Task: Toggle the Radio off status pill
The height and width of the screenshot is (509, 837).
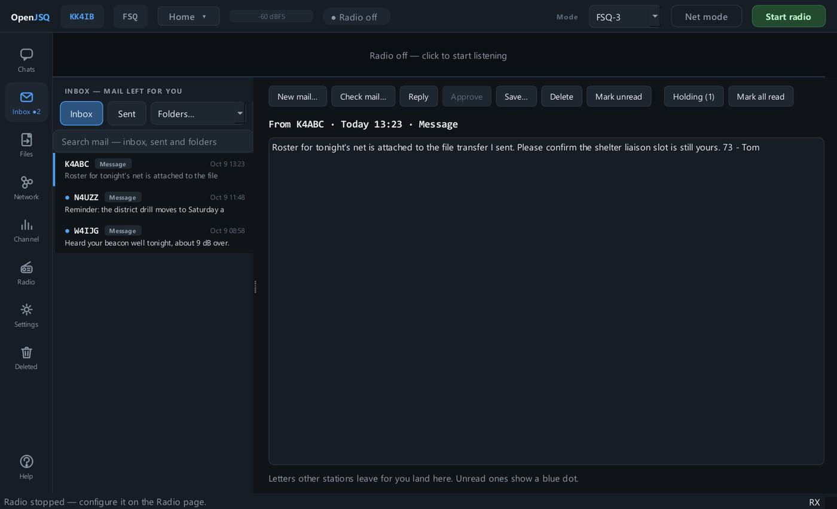Action: tap(356, 17)
